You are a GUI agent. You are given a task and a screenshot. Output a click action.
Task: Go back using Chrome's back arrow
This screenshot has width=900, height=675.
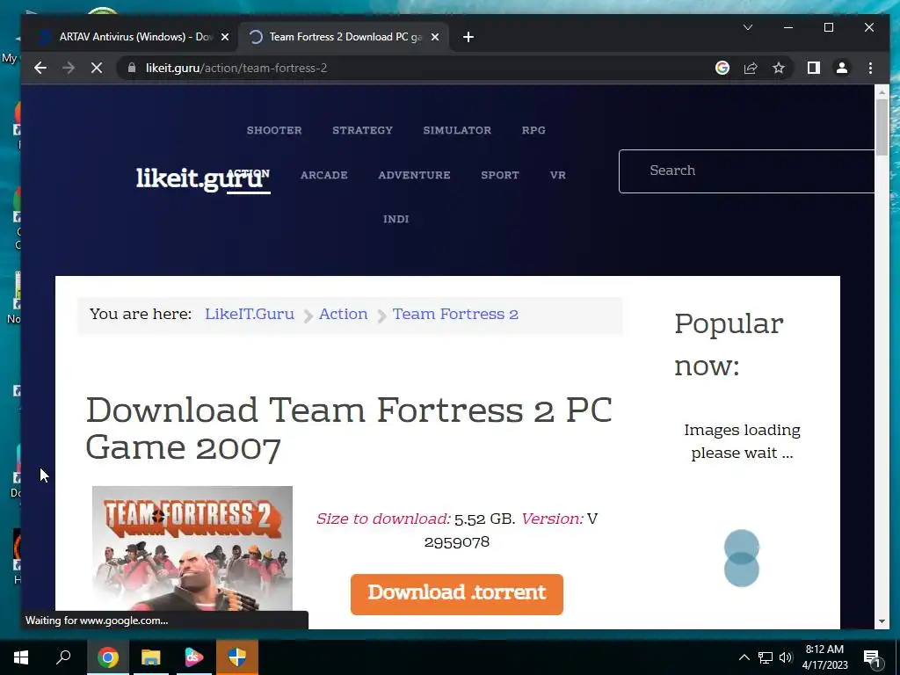40,68
